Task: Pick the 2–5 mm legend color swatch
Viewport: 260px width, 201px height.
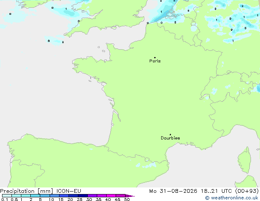Action: coord(35,196)
